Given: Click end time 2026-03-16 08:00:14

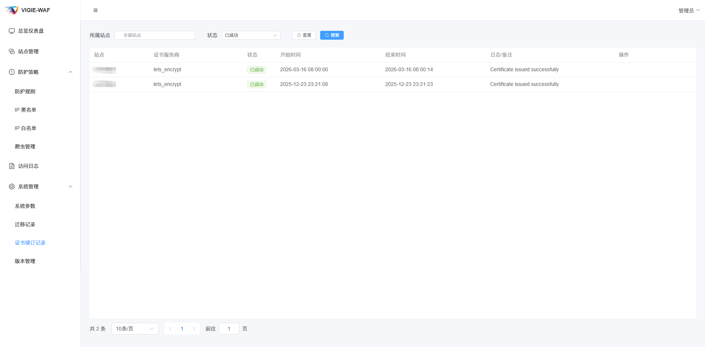Looking at the screenshot, I should pos(409,69).
